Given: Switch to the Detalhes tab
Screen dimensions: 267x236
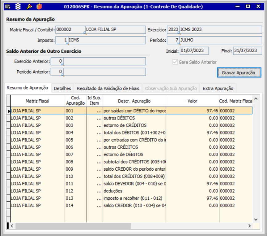Looking at the screenshot, I should [x=62, y=89].
